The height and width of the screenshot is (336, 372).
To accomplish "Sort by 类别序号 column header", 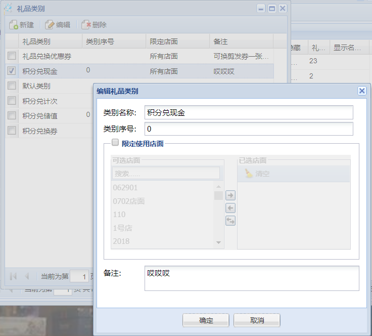I will (114, 41).
